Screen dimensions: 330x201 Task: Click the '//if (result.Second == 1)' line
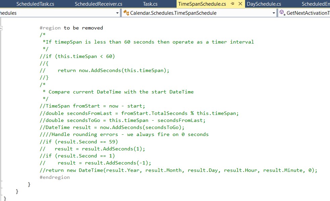point(77,156)
